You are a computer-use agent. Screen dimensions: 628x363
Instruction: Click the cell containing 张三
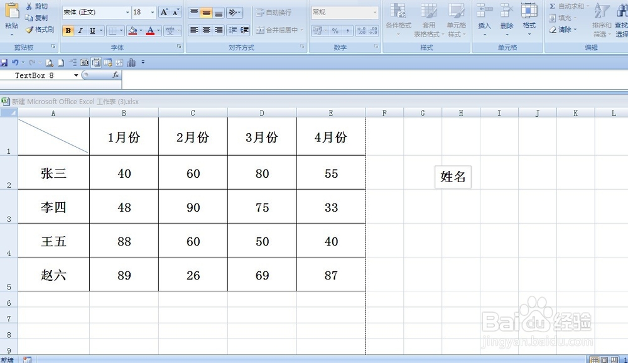coord(53,173)
